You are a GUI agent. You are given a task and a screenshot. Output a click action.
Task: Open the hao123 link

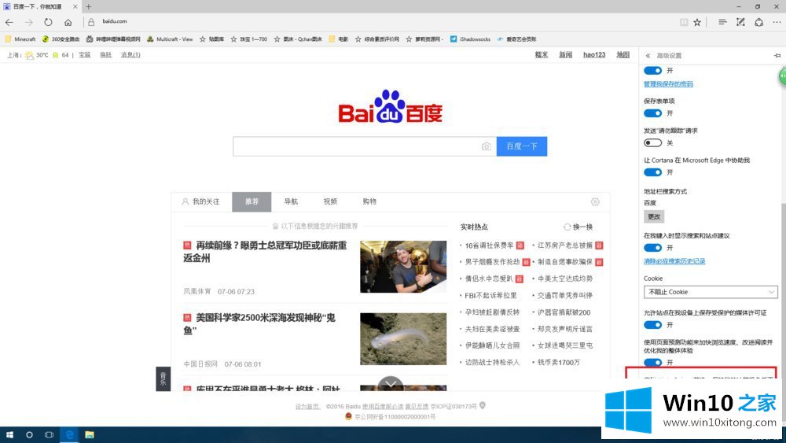(x=594, y=54)
